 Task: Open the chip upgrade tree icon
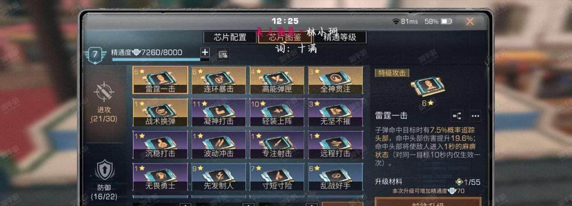click(457, 116)
